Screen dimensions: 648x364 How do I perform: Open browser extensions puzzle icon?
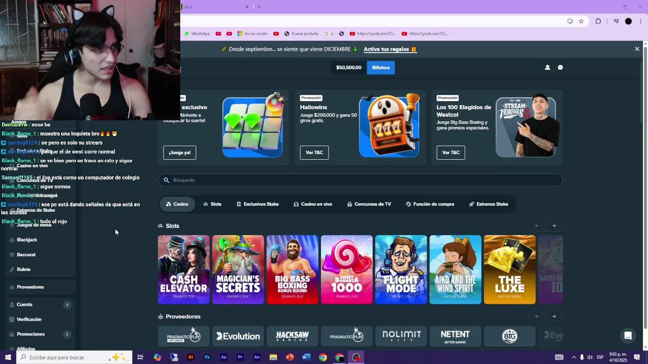click(x=598, y=21)
